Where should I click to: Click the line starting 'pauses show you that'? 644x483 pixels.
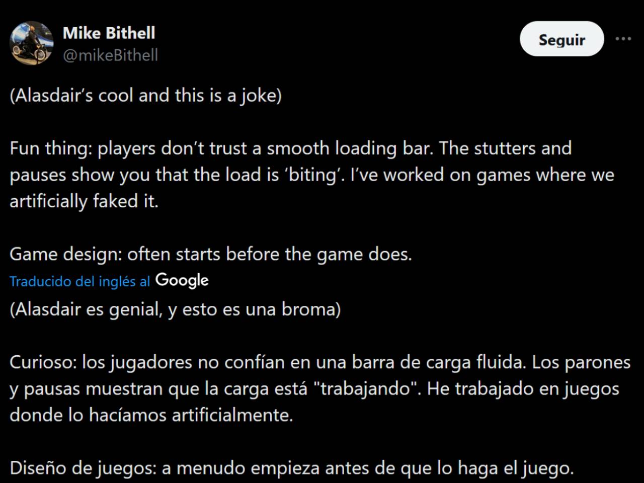(x=312, y=175)
